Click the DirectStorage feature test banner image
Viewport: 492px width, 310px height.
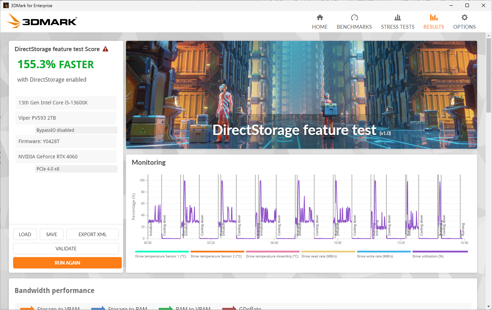301,94
